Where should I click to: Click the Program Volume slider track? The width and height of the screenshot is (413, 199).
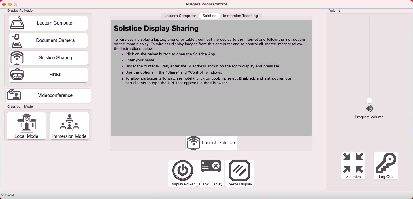(369, 58)
